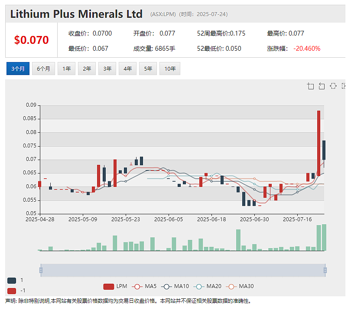Toggle the MA5 line in the legend
The image size is (351, 311).
click(x=144, y=286)
